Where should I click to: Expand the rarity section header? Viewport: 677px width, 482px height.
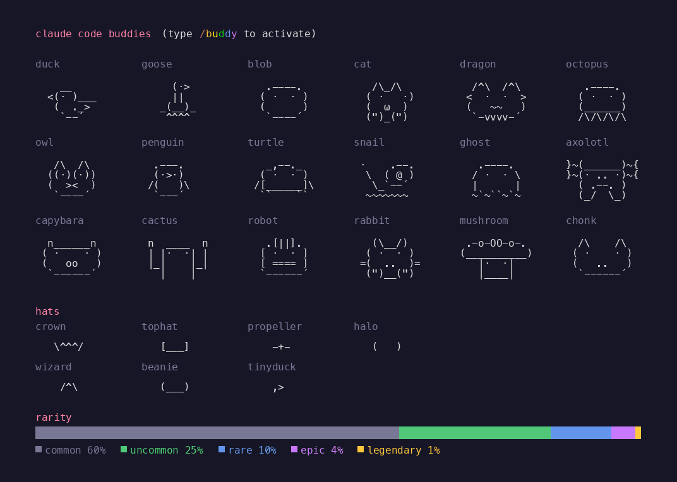click(x=54, y=417)
